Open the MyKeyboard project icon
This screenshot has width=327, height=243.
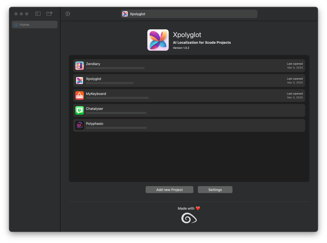point(80,95)
